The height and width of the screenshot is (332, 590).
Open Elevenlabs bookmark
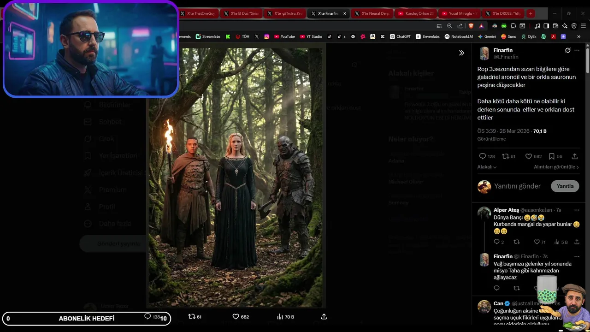click(428, 36)
